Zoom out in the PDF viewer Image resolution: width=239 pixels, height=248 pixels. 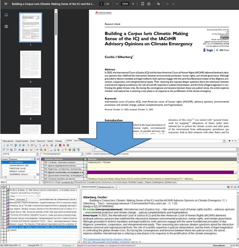coord(117,4)
